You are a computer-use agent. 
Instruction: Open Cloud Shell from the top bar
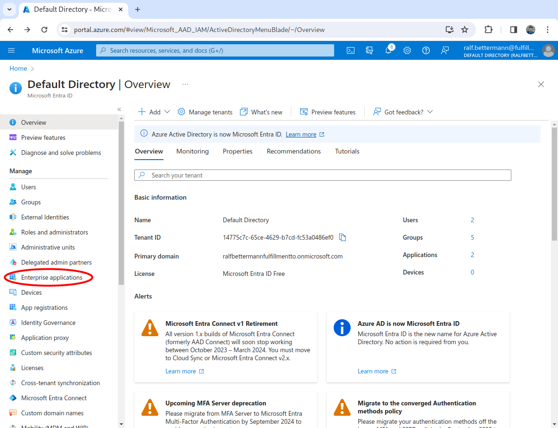(351, 50)
